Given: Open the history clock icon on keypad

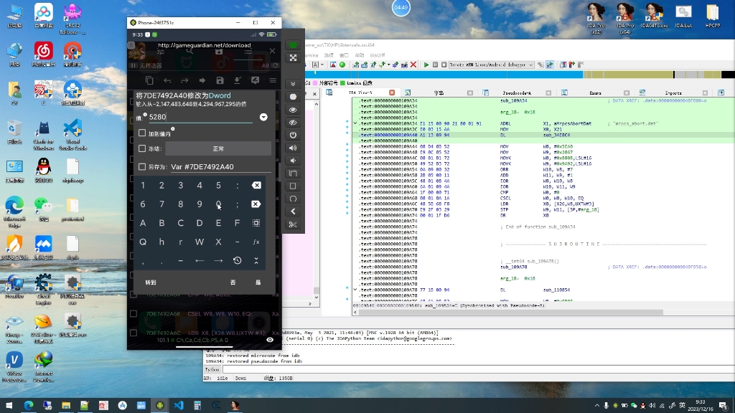Looking at the screenshot, I should (238, 260).
